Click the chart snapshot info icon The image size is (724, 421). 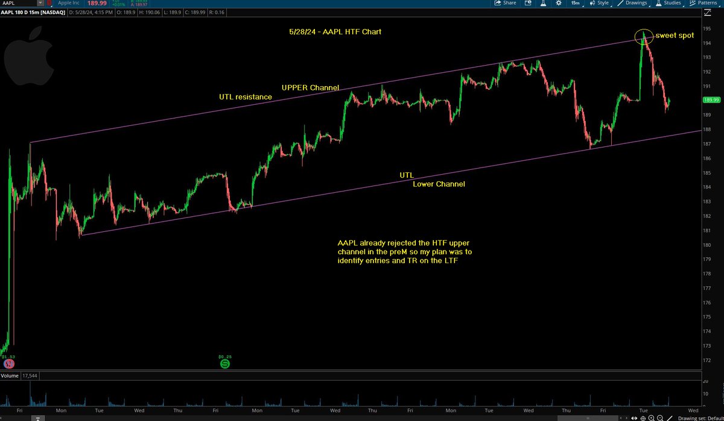(x=528, y=3)
